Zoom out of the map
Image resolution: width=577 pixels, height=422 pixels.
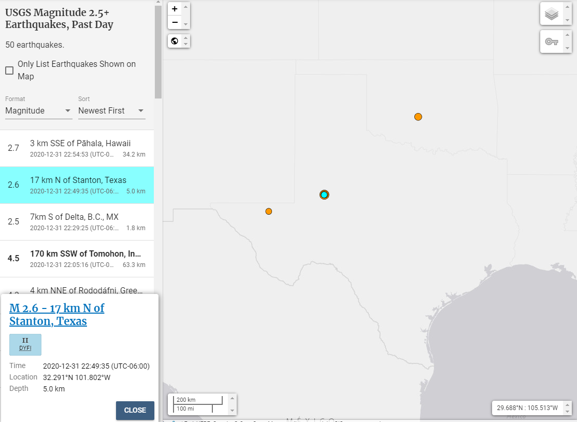click(175, 22)
